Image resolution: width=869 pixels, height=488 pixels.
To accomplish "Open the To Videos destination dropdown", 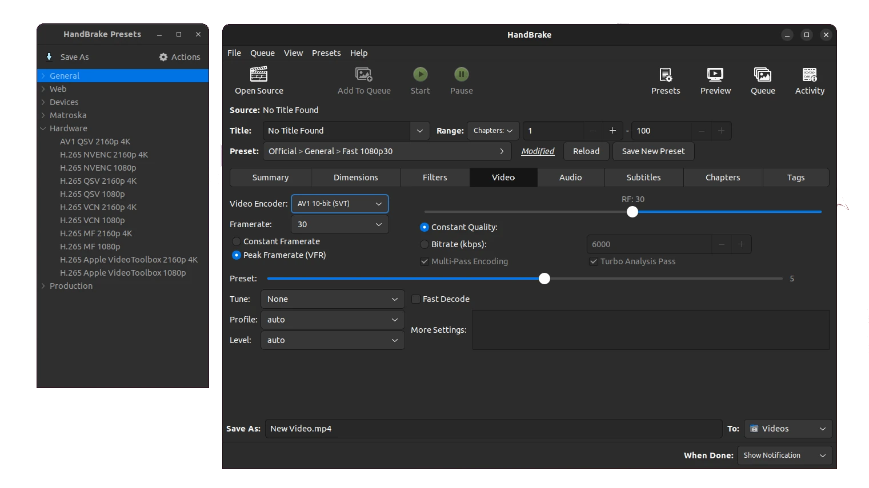I will point(788,429).
